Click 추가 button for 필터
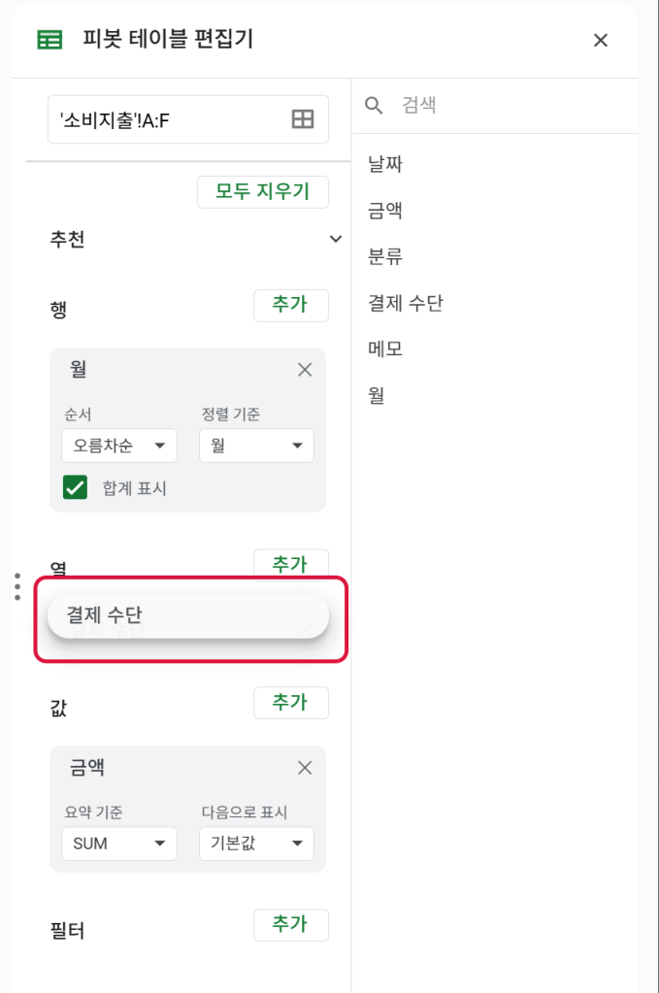 click(x=290, y=925)
